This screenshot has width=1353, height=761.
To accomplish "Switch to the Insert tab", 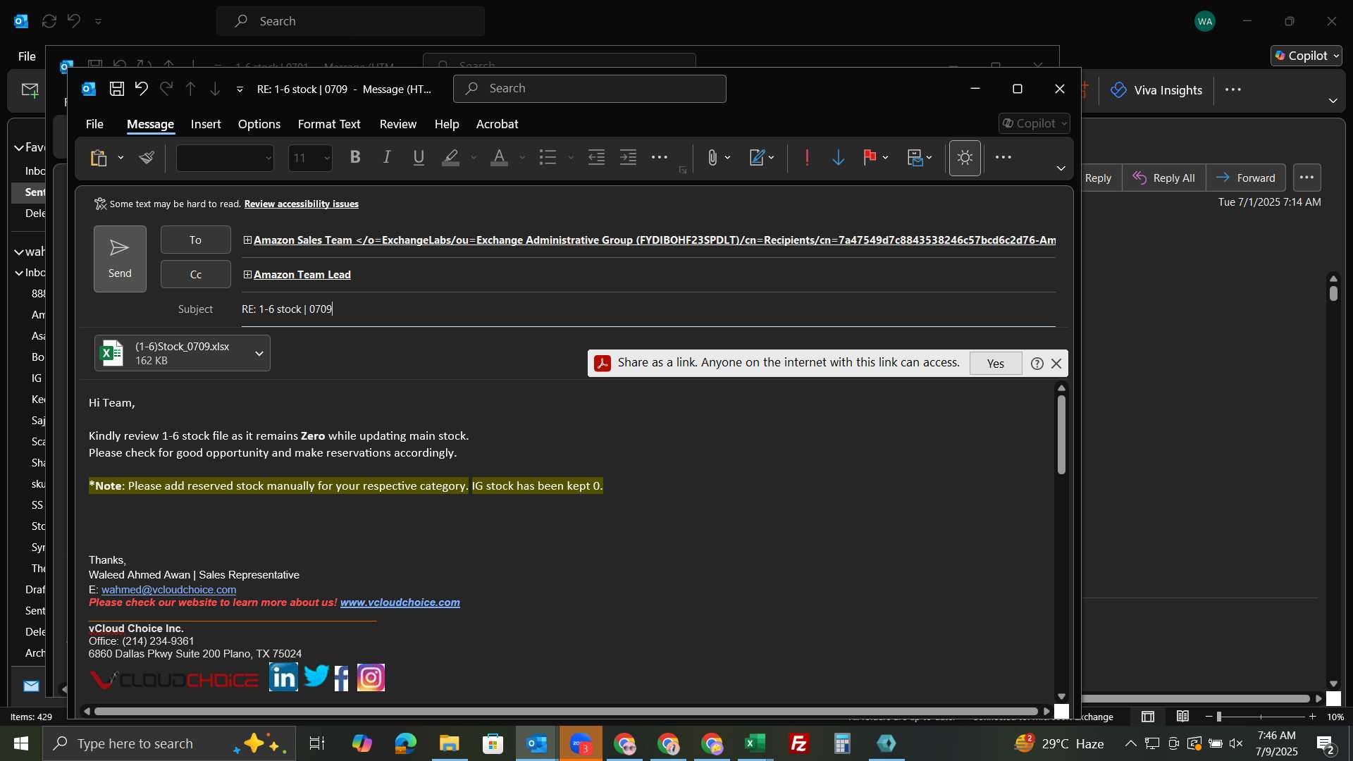I will click(x=206, y=124).
